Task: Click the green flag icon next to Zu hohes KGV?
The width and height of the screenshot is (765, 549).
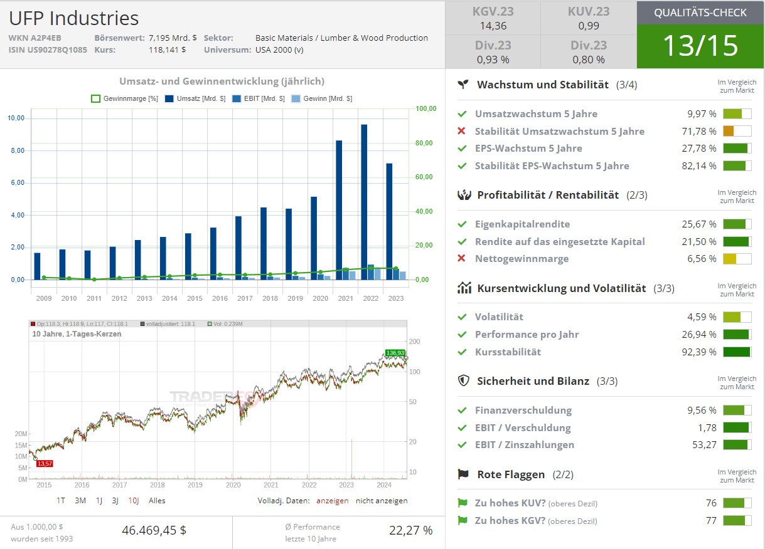Action: click(463, 520)
